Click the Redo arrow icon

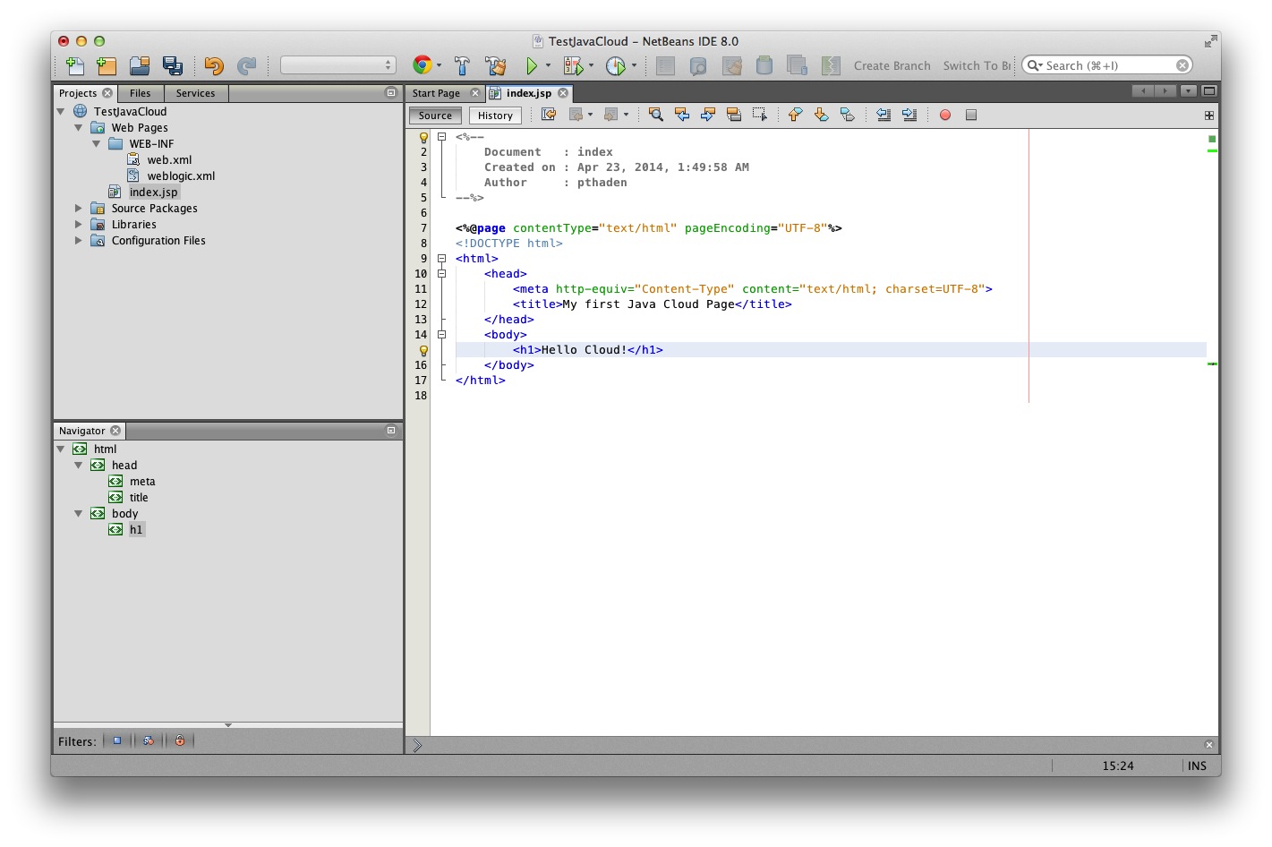[246, 65]
